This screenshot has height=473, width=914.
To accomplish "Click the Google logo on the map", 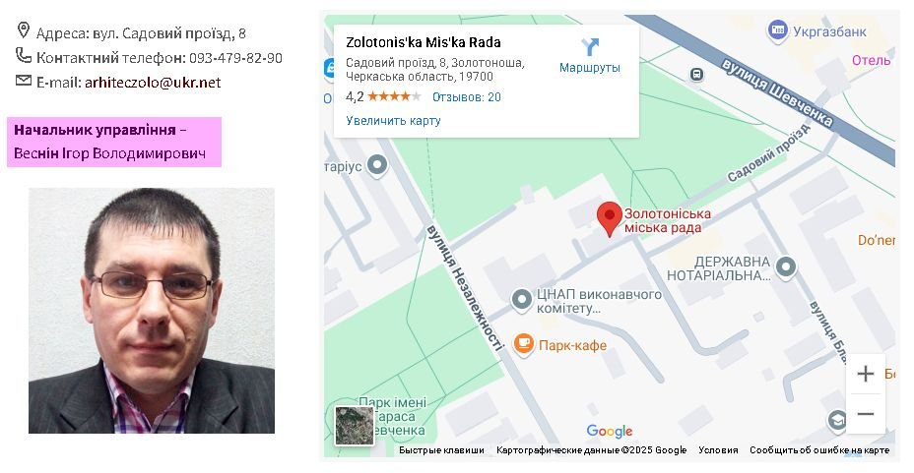I will (609, 431).
